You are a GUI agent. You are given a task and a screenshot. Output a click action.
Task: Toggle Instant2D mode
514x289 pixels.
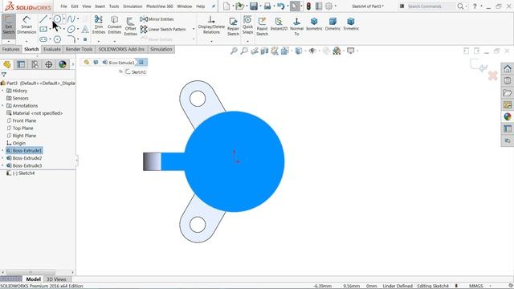coord(279,24)
